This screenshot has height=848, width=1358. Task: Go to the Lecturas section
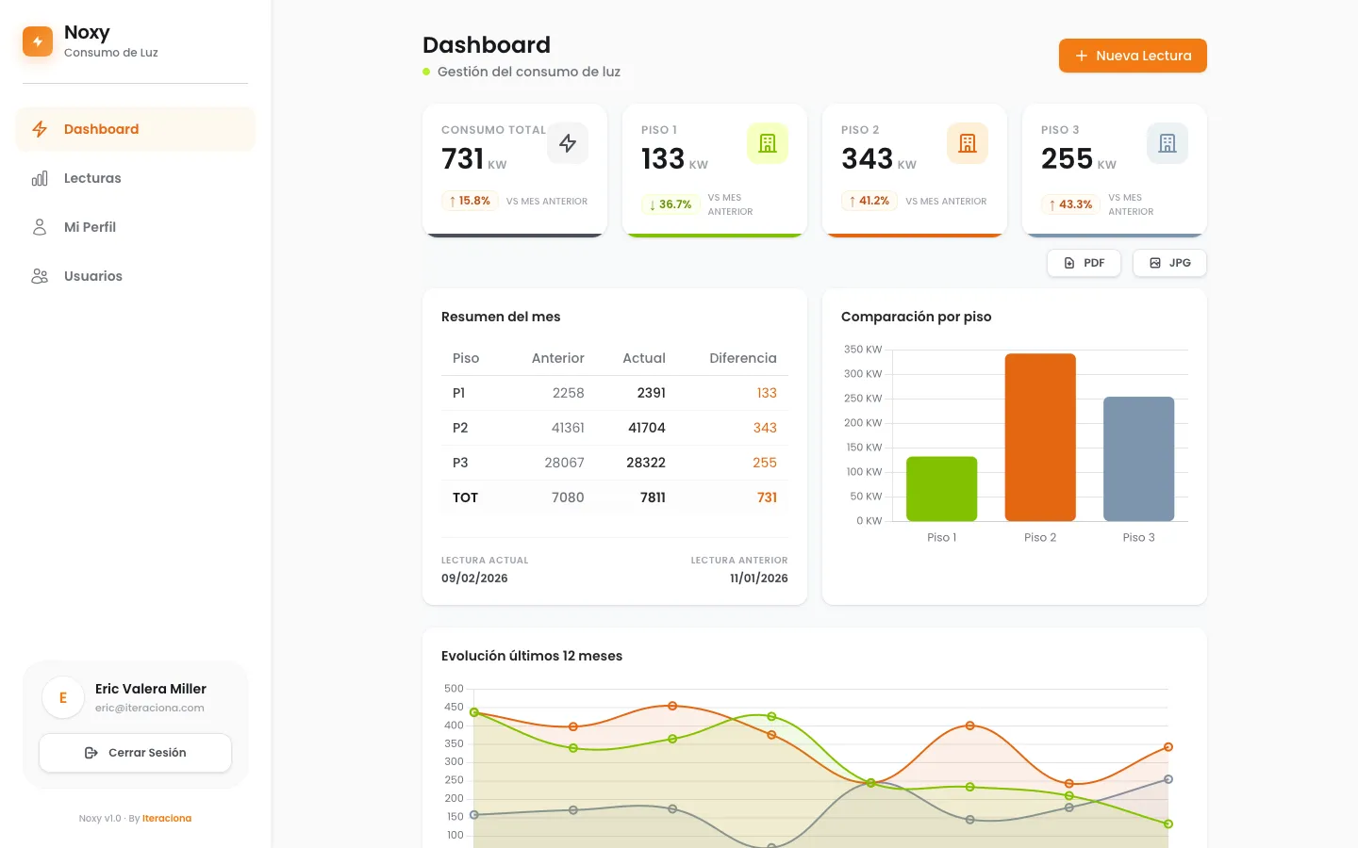[x=92, y=178]
